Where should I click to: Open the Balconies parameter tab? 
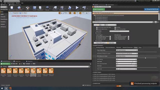[x=119, y=47]
